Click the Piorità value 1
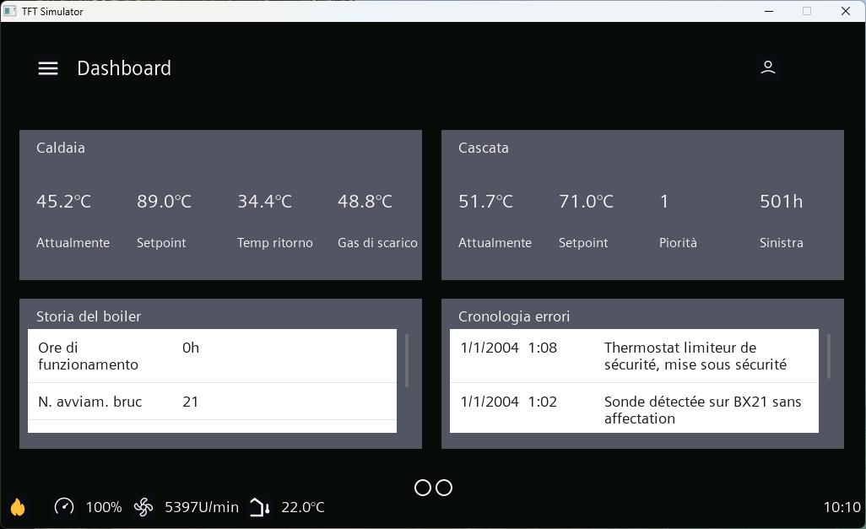 pyautogui.click(x=664, y=202)
